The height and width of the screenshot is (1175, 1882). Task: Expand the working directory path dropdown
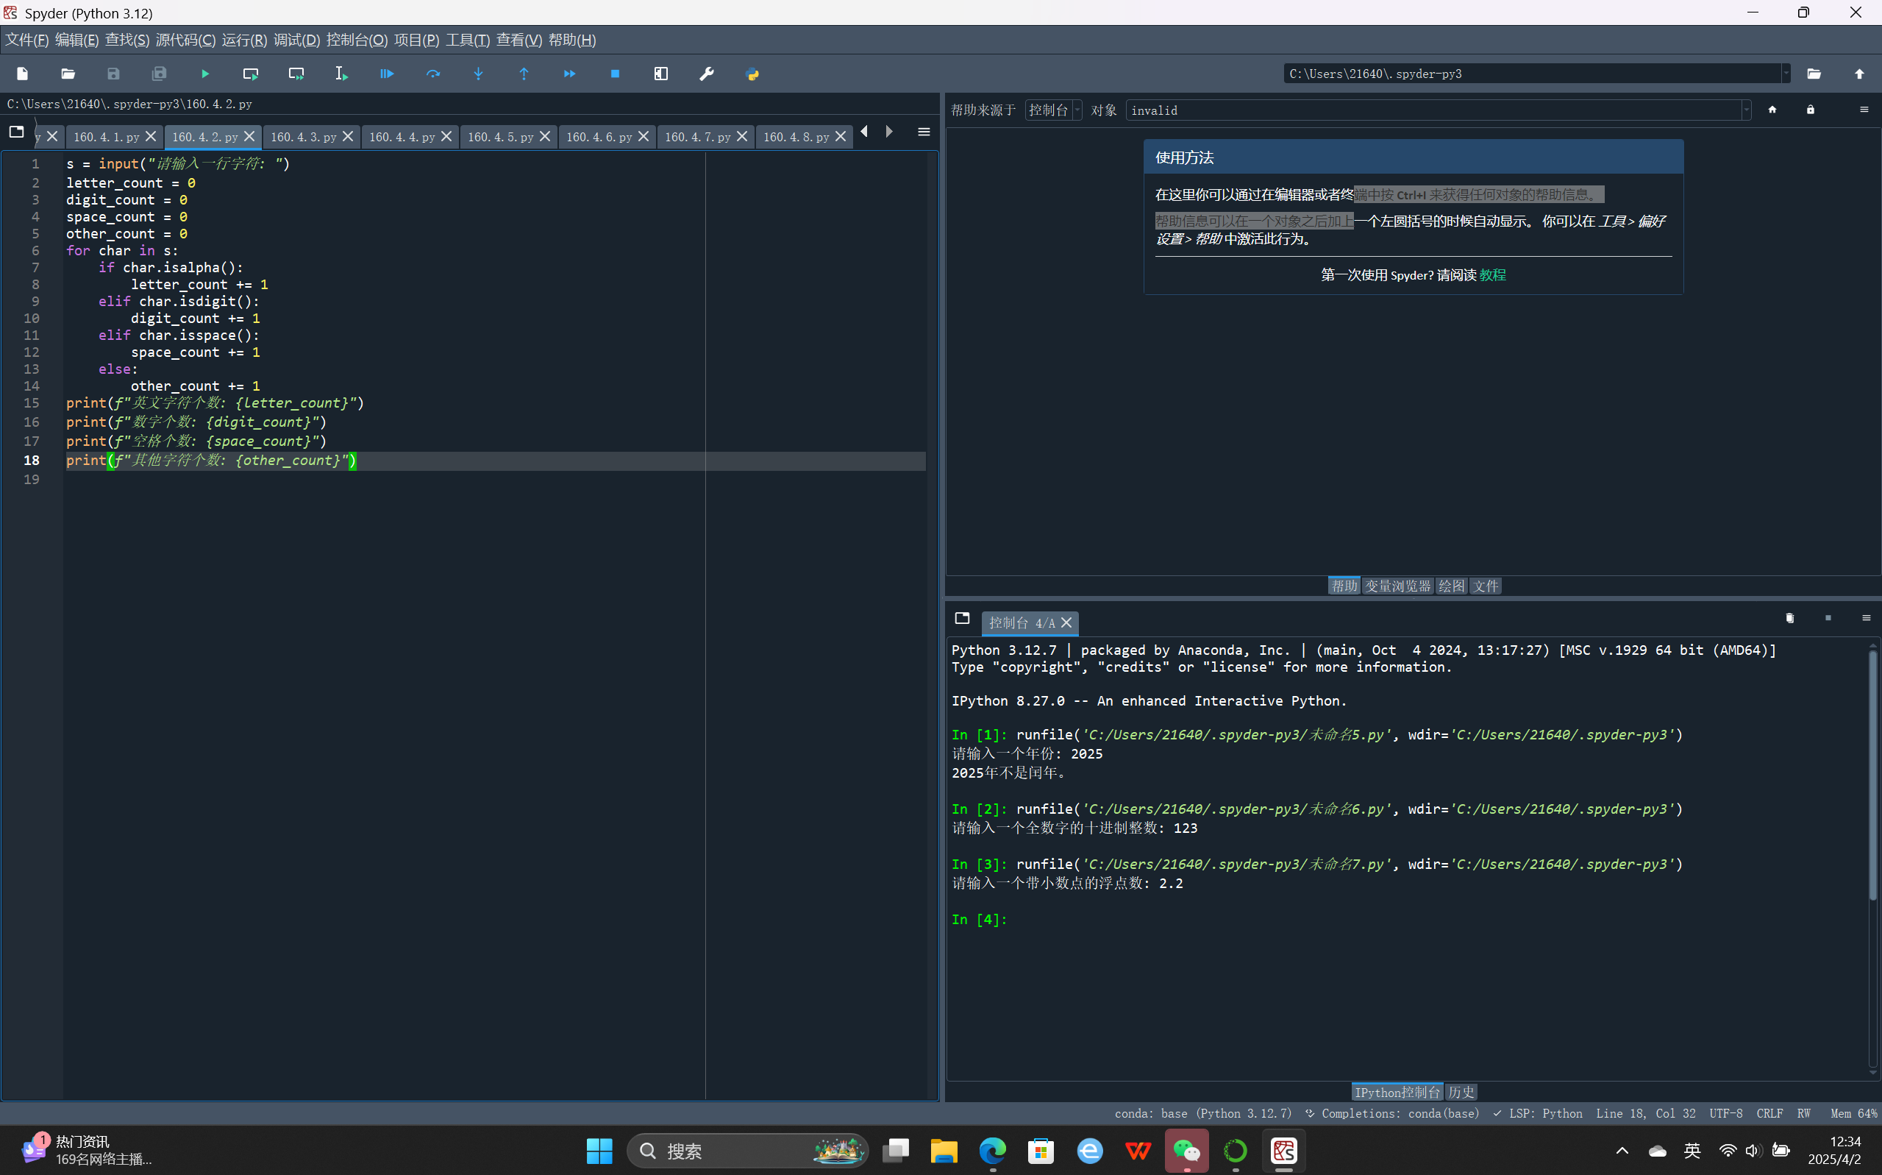(1786, 74)
